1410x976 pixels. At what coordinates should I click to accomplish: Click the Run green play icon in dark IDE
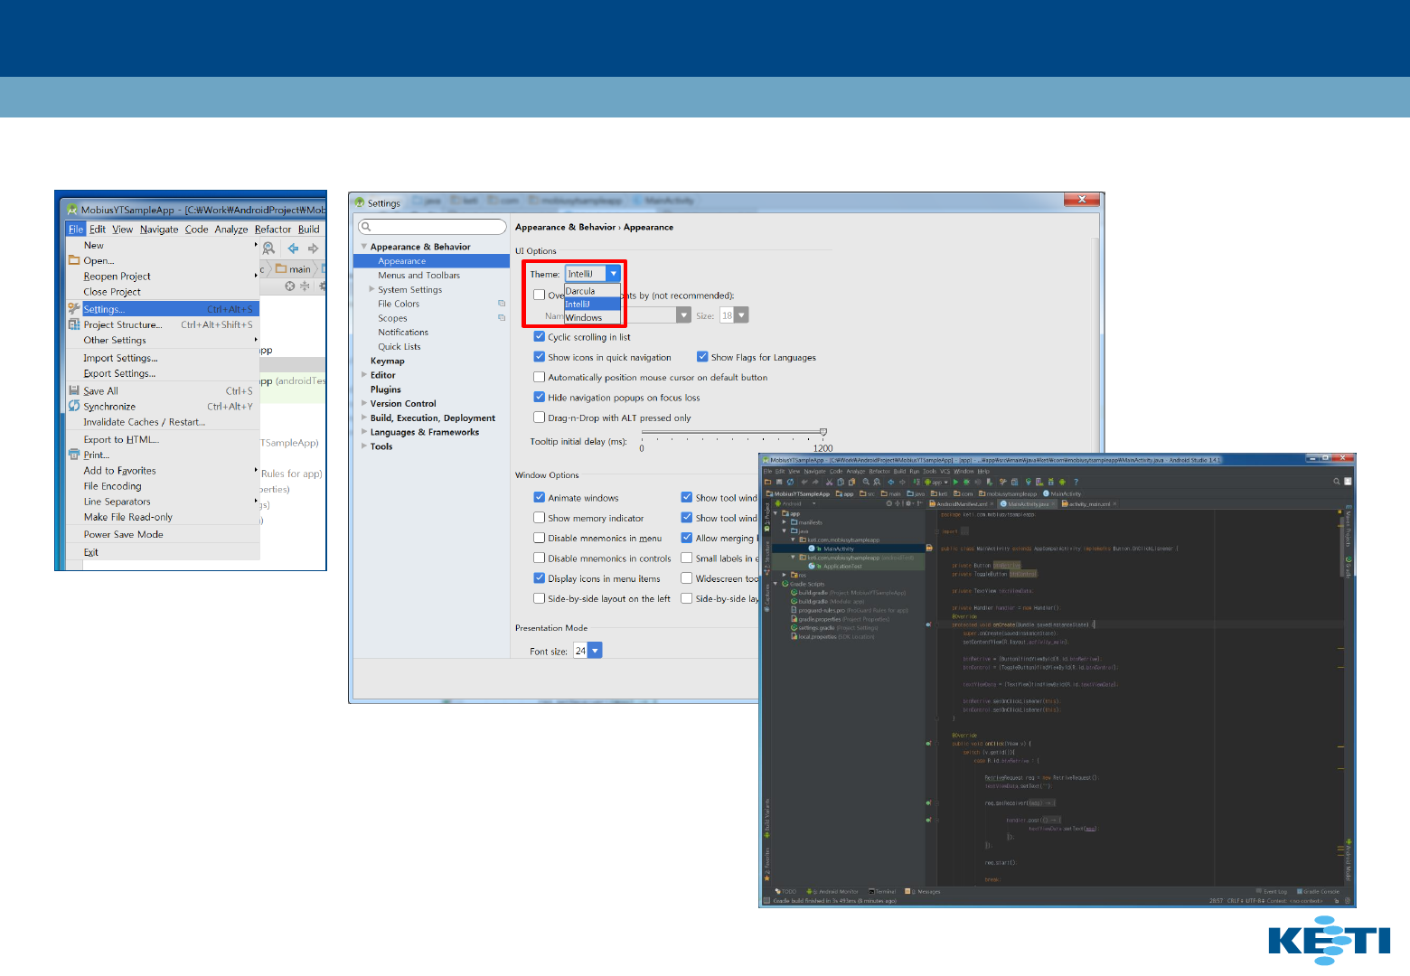[955, 482]
